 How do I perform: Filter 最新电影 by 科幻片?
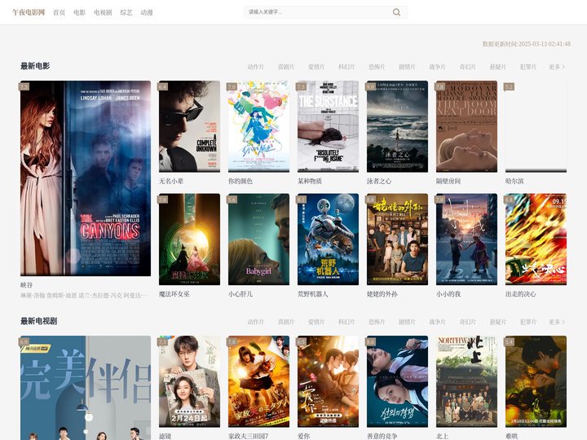click(x=346, y=67)
